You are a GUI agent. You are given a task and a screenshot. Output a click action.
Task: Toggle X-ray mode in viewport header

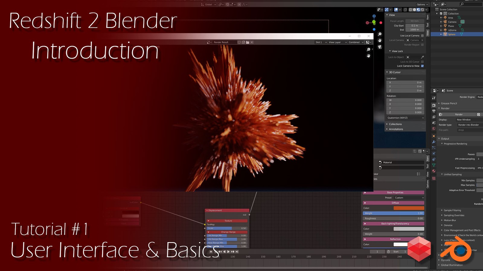coord(405,10)
